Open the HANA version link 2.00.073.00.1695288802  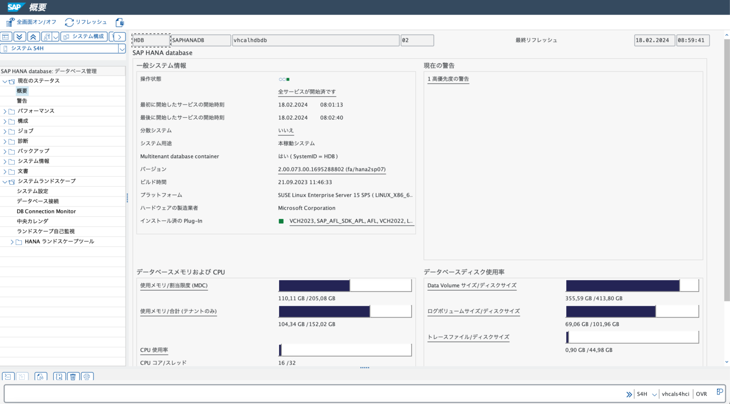[331, 169]
